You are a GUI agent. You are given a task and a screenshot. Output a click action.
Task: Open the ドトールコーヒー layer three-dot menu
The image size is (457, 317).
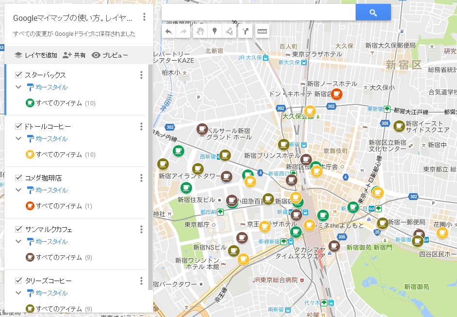click(141, 126)
